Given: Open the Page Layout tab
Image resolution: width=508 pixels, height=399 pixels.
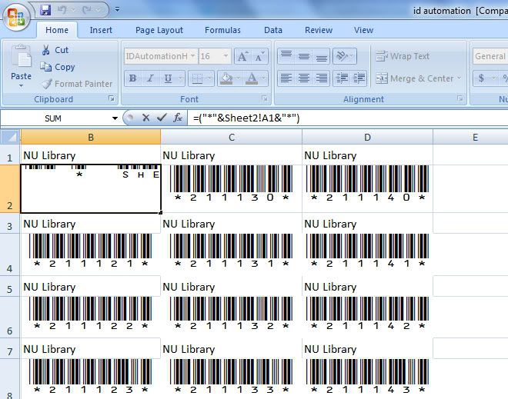Looking at the screenshot, I should (x=159, y=30).
